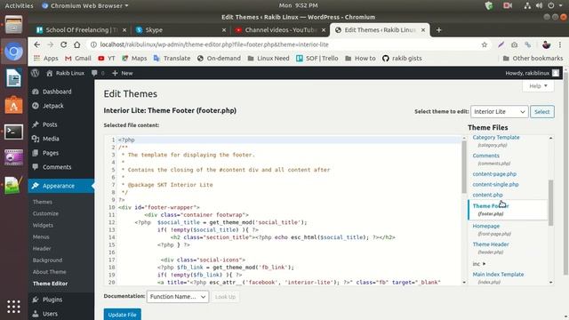
Task: Open Apps grid in bookmarks bar
Action: (45, 58)
